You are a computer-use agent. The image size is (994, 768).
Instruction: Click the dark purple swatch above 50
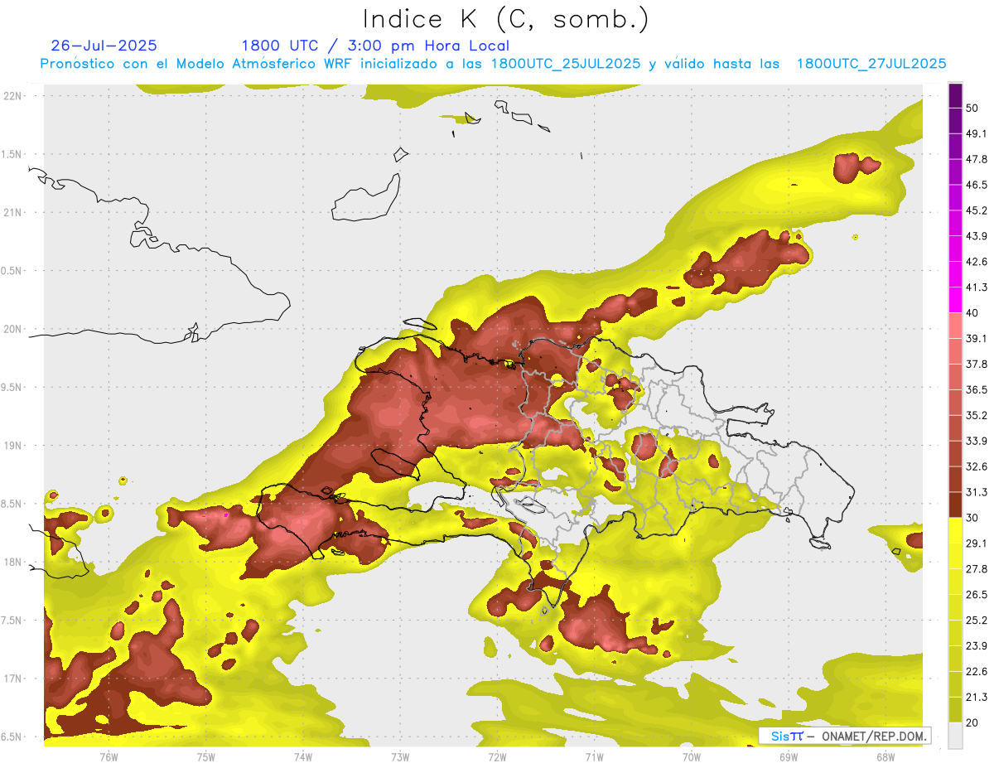(956, 95)
